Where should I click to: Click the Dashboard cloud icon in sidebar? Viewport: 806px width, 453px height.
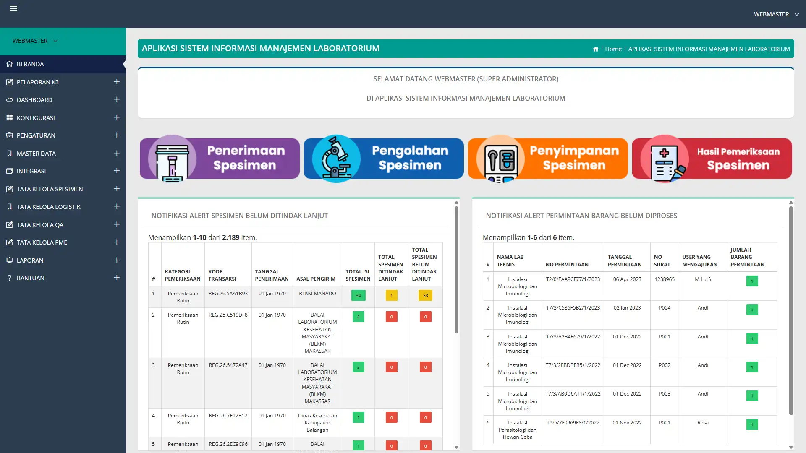point(9,100)
